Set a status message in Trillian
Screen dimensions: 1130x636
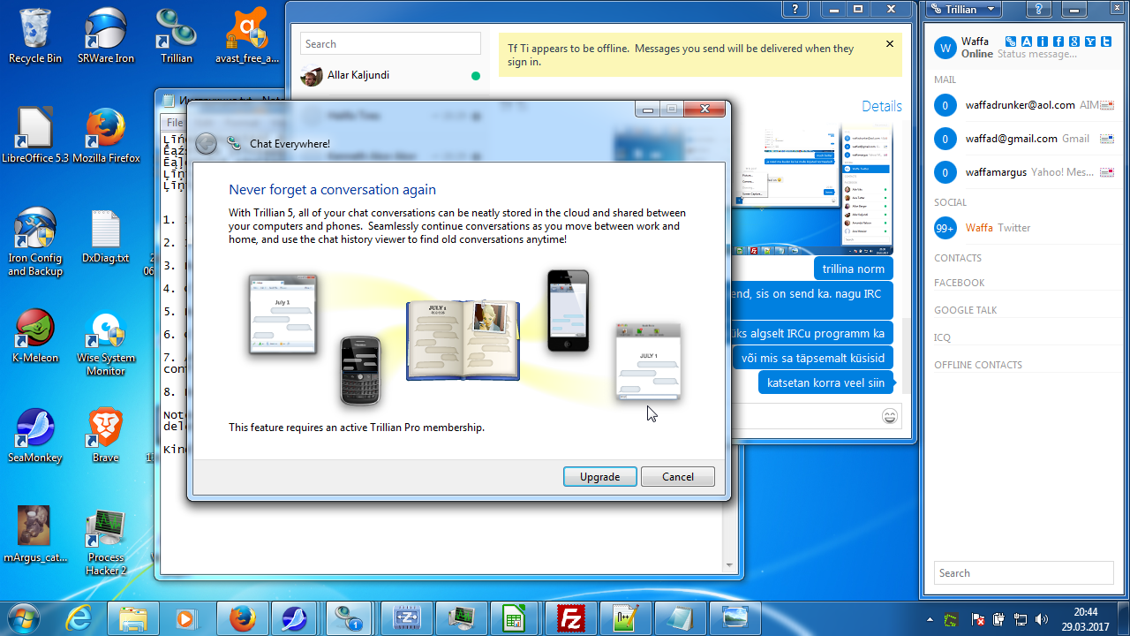[x=1037, y=54]
